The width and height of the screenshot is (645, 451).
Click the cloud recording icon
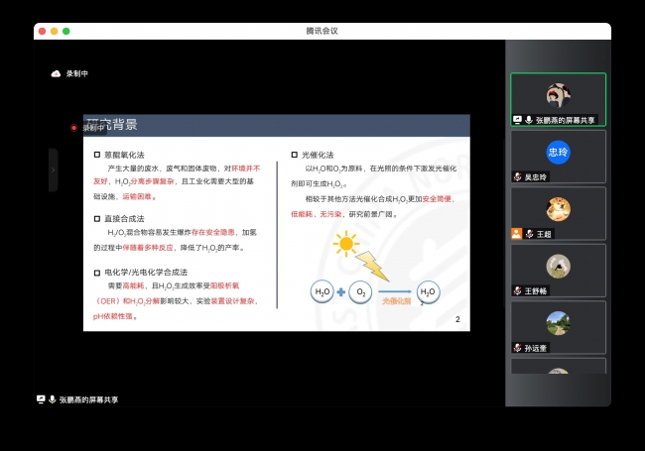coord(56,74)
